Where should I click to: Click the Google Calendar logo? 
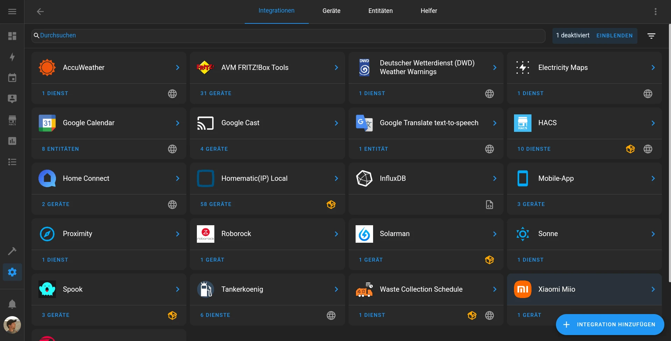coord(47,123)
